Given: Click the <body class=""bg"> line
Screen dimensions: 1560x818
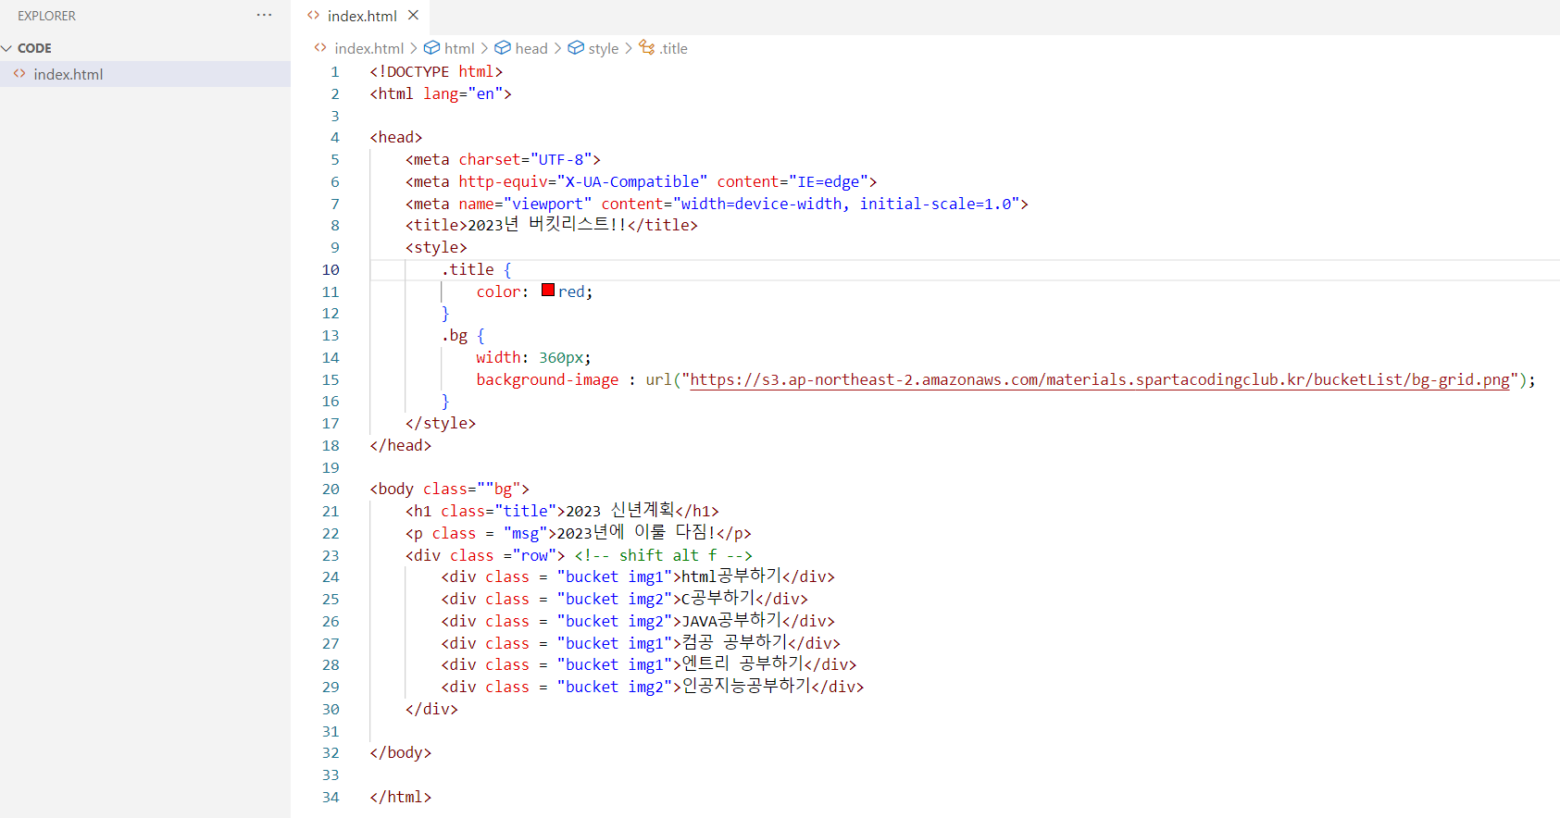Looking at the screenshot, I should (x=449, y=489).
